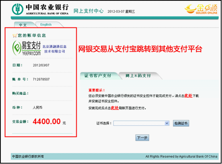This screenshot has width=222, height=164.
Task: Click the Agricultural Bank of China logo
Action: [40, 9]
